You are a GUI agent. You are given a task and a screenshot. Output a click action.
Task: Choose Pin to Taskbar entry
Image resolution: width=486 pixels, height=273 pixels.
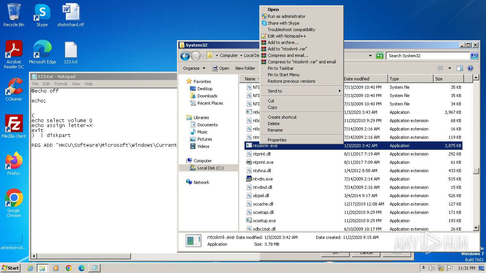301,68
